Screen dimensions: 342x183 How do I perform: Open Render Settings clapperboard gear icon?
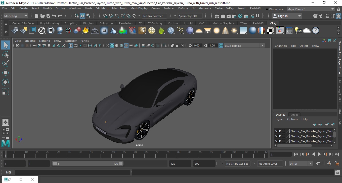coord(234,16)
